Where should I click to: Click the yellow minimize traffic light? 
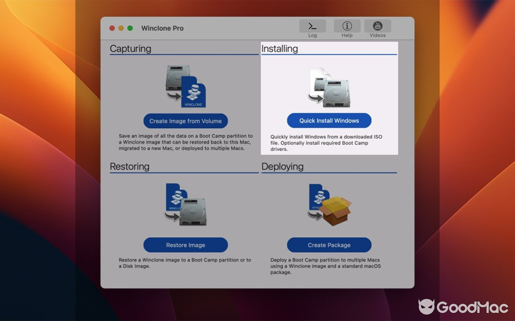pos(120,28)
